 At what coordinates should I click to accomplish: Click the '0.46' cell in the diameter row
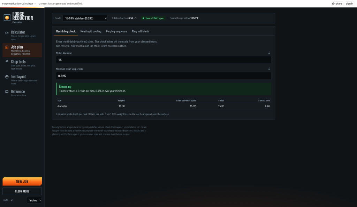pyautogui.click(x=267, y=106)
